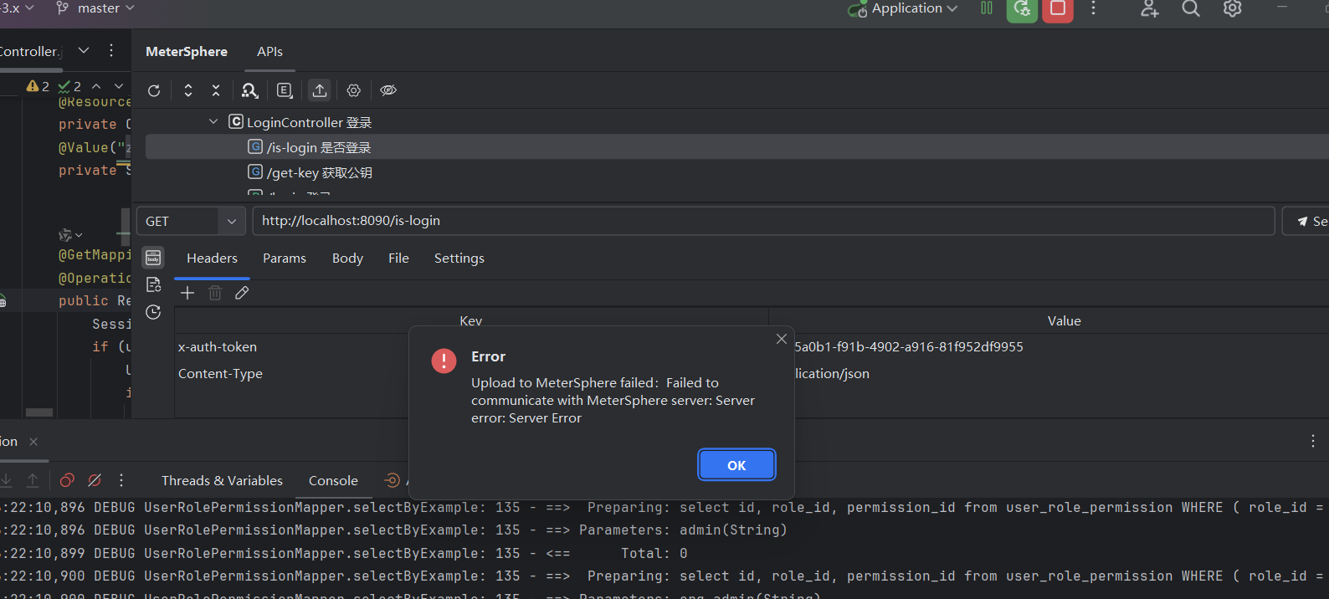1329x599 pixels.
Task: Click the upload to MeterSphere icon
Action: coord(320,90)
